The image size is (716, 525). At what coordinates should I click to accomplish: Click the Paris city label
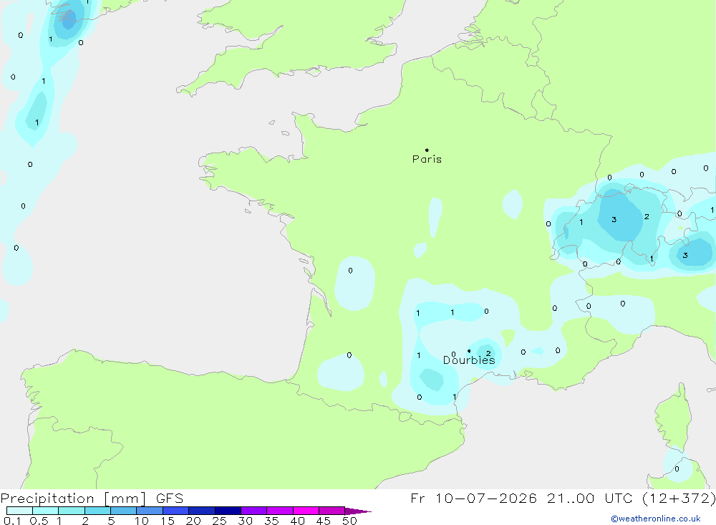click(x=427, y=159)
